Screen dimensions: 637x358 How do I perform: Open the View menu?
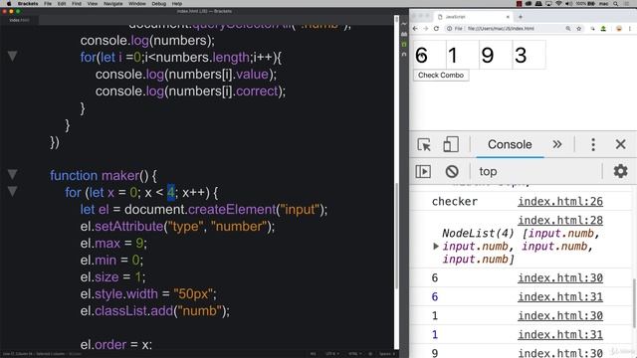click(x=93, y=3)
